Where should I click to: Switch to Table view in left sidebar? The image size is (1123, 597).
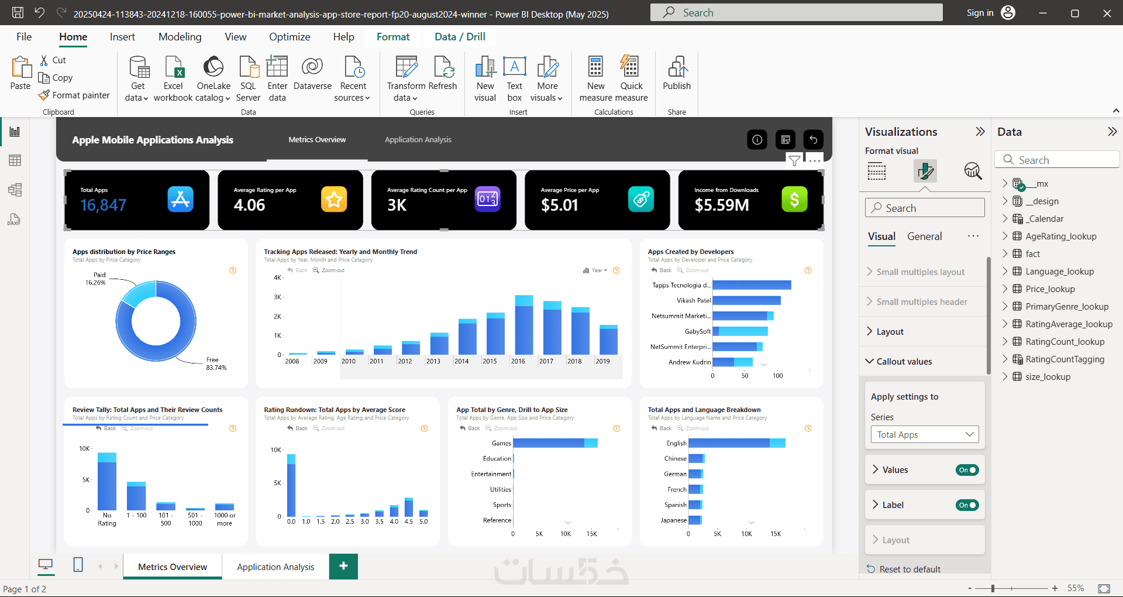[x=15, y=160]
